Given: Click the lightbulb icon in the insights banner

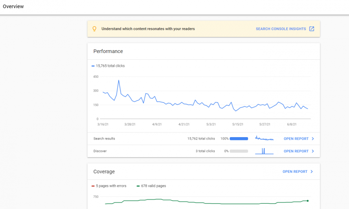Looking at the screenshot, I should [94, 29].
